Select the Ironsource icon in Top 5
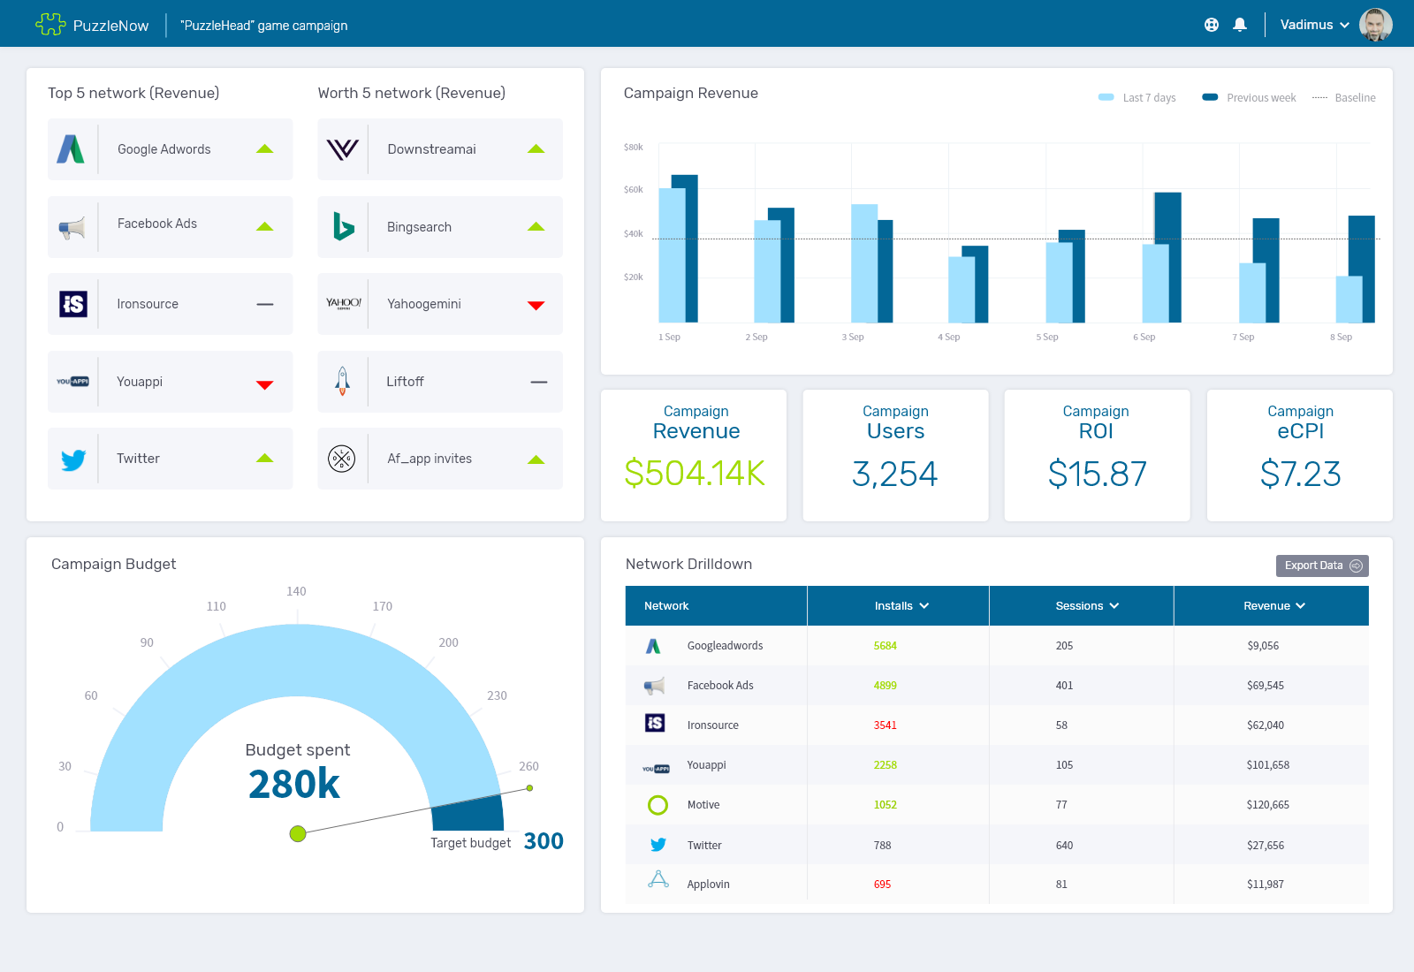The width and height of the screenshot is (1414, 972). point(73,303)
